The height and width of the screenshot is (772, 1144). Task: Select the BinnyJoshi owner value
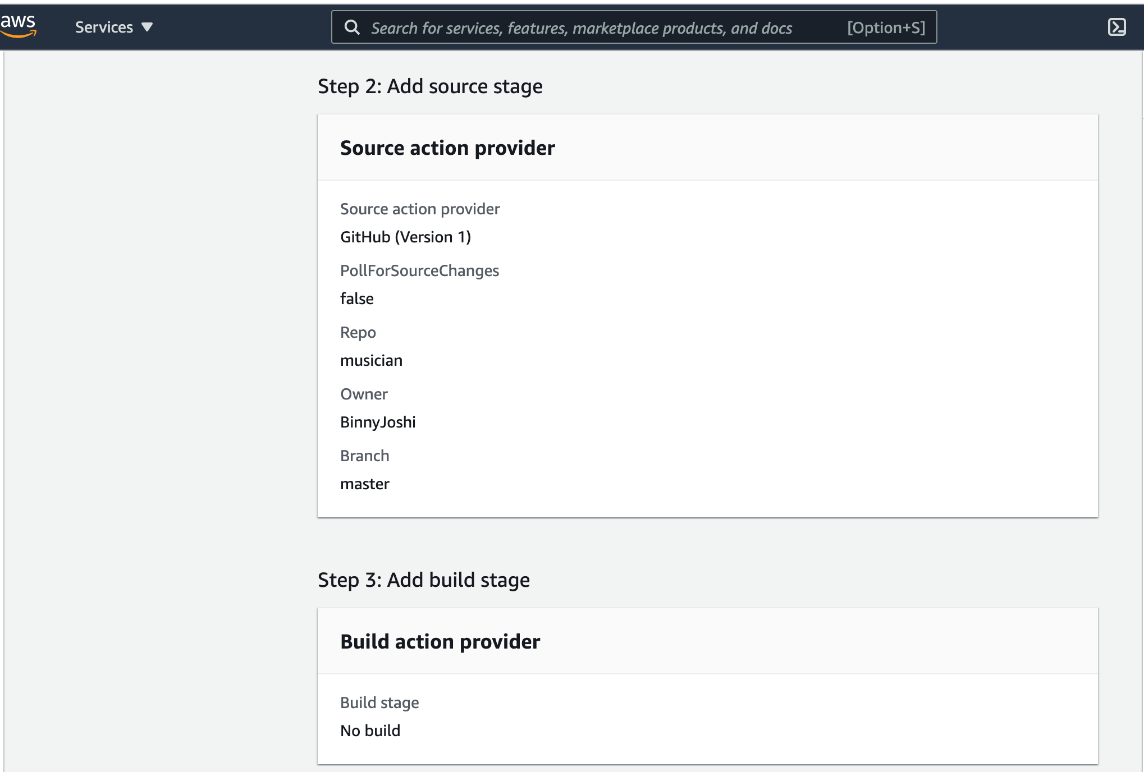click(x=378, y=422)
